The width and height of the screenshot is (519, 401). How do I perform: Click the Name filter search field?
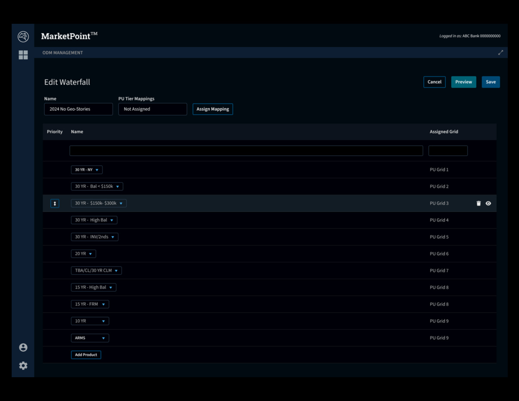pyautogui.click(x=246, y=151)
